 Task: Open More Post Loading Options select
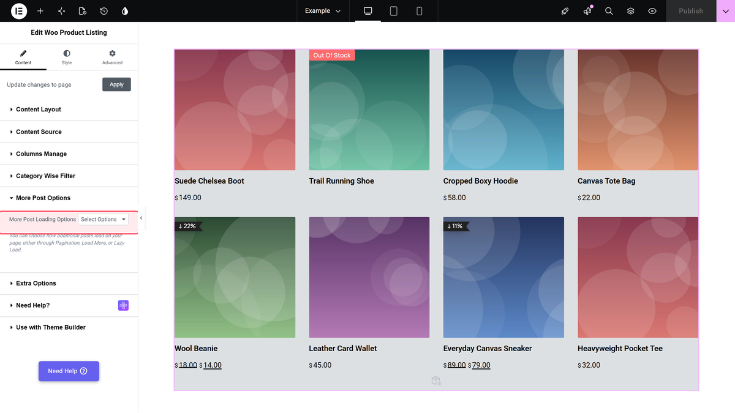coord(104,219)
